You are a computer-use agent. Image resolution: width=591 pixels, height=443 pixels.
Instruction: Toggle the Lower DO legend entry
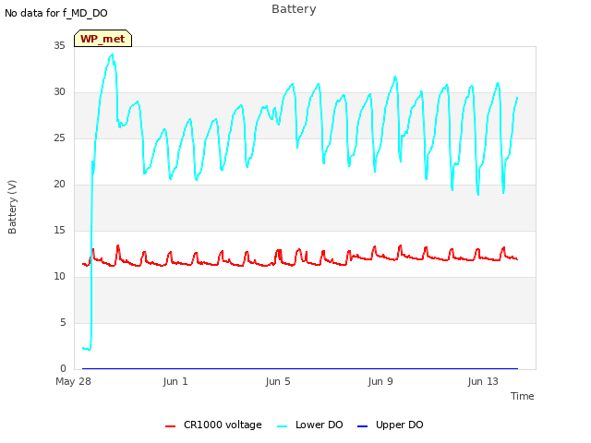[310, 425]
